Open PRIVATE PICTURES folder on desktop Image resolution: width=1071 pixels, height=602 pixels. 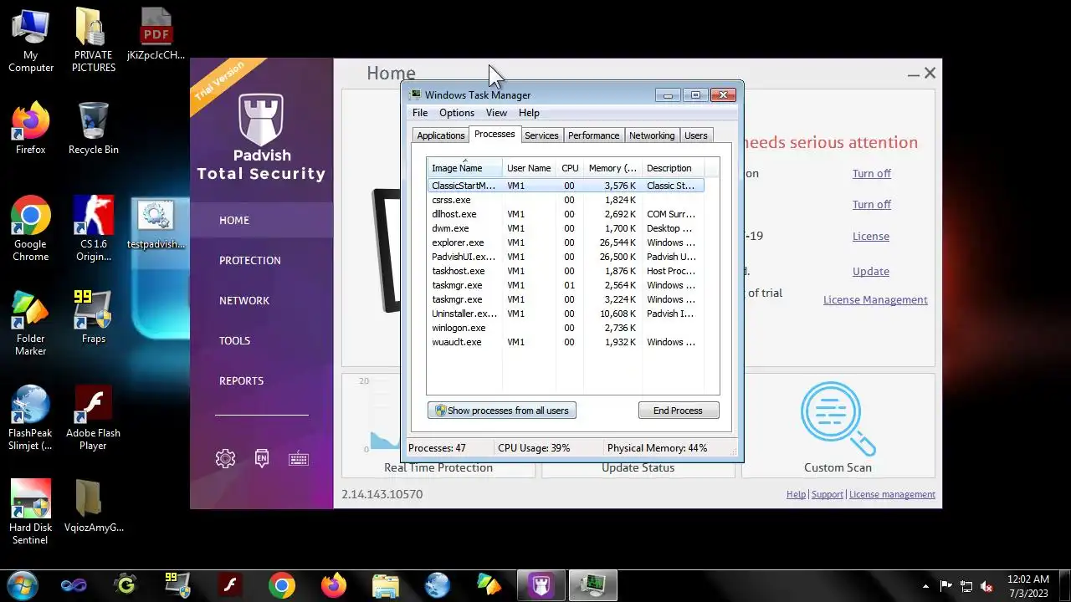[x=93, y=40]
